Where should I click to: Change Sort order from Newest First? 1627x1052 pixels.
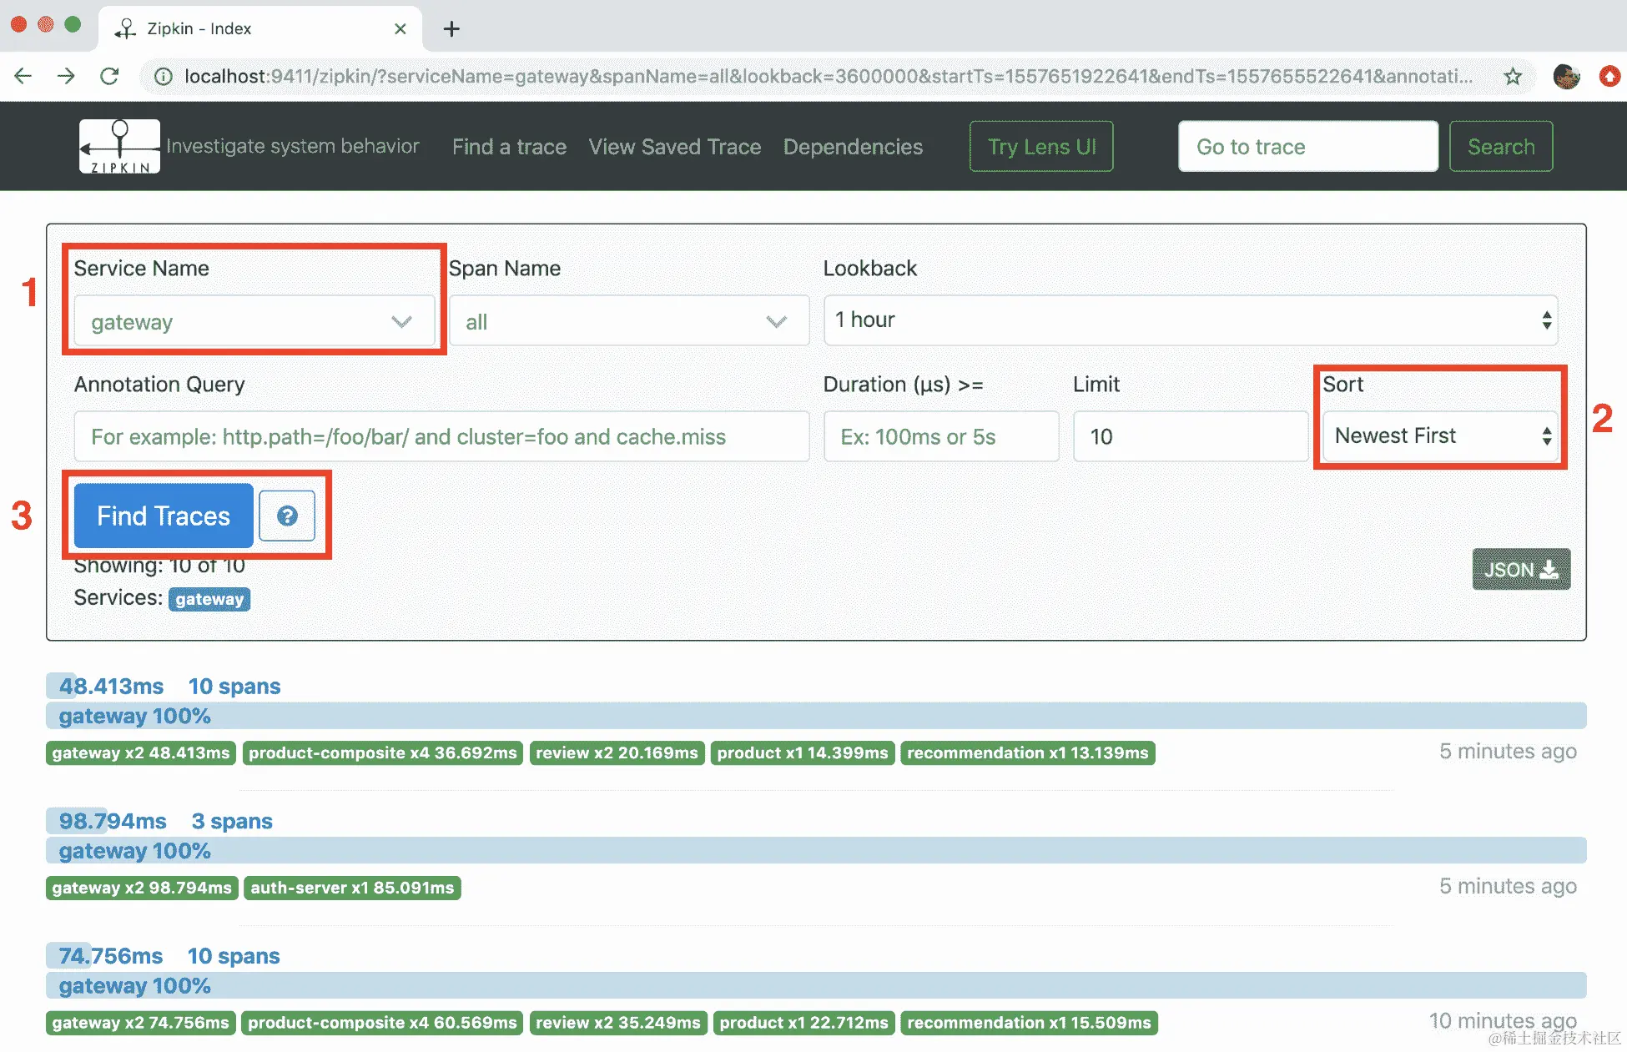coord(1440,436)
